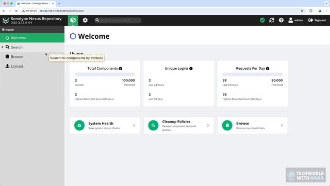
Task: Click the System Health green icon
Action: 79,126
